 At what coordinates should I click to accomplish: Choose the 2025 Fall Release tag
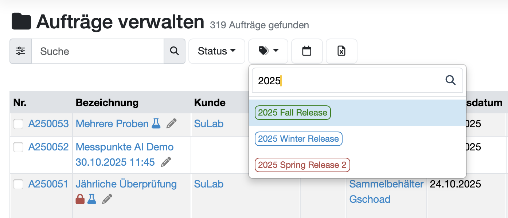[x=293, y=113]
